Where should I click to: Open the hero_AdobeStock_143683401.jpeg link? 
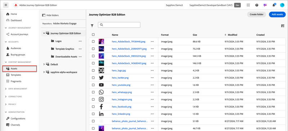[x=129, y=63]
